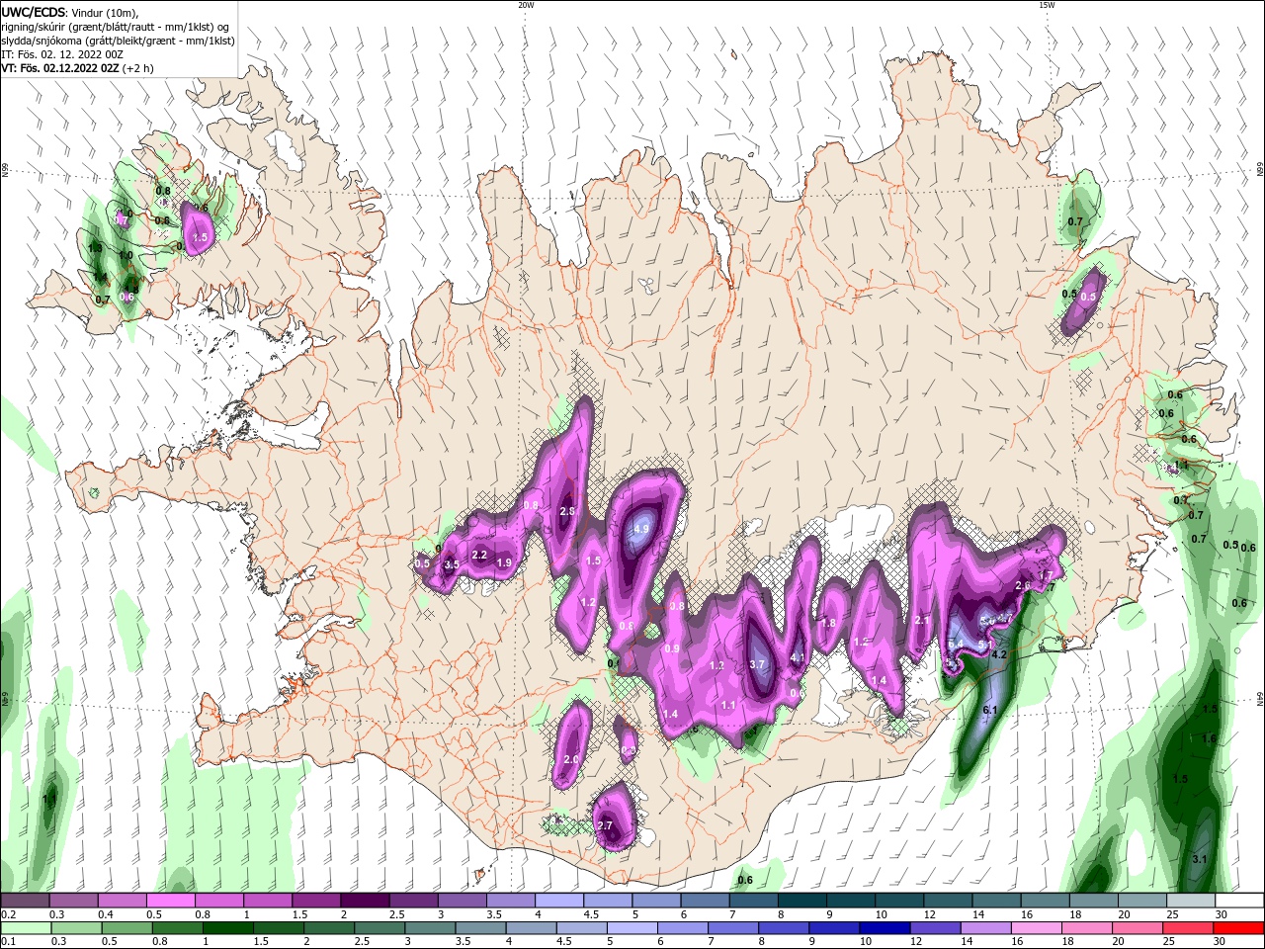Click the 3.7 snowfall value on the map
The width and height of the screenshot is (1265, 949).
(x=758, y=664)
